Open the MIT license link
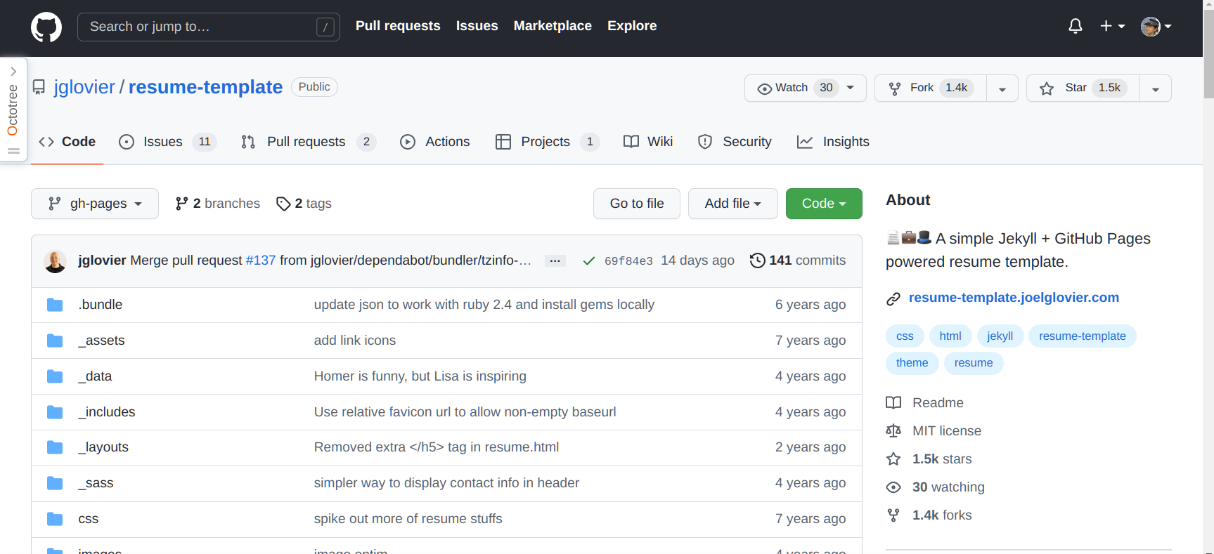 coord(934,431)
